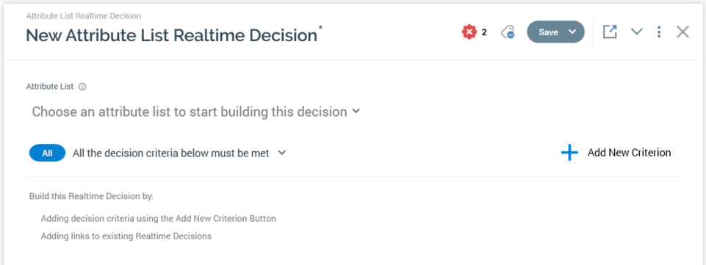
Task: Click the Add New Criterion label
Action: coord(629,153)
